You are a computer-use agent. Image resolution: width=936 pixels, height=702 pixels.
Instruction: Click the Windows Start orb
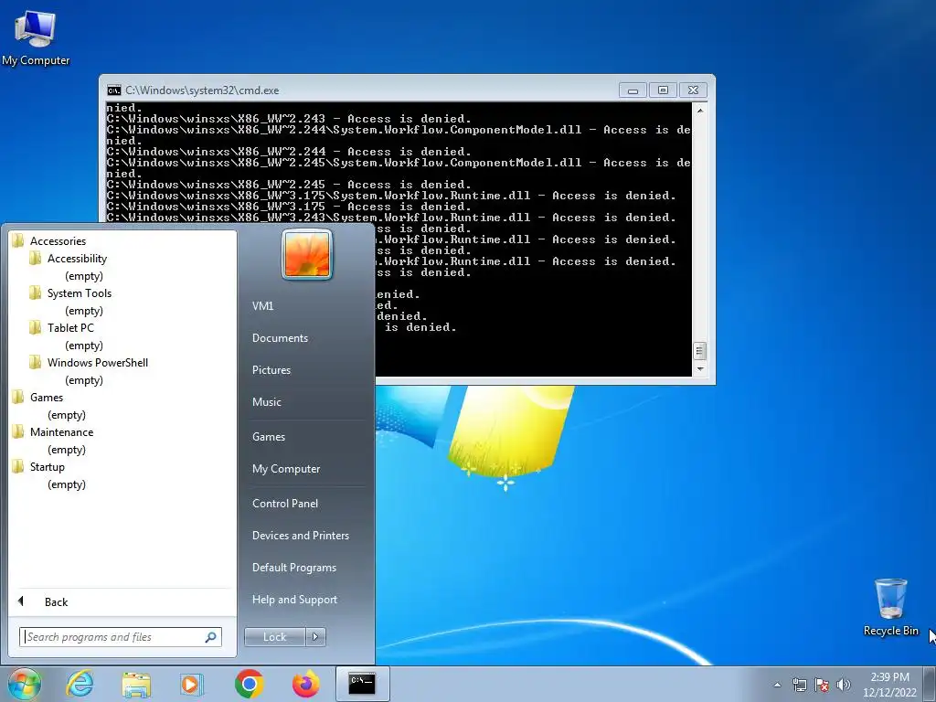[24, 684]
